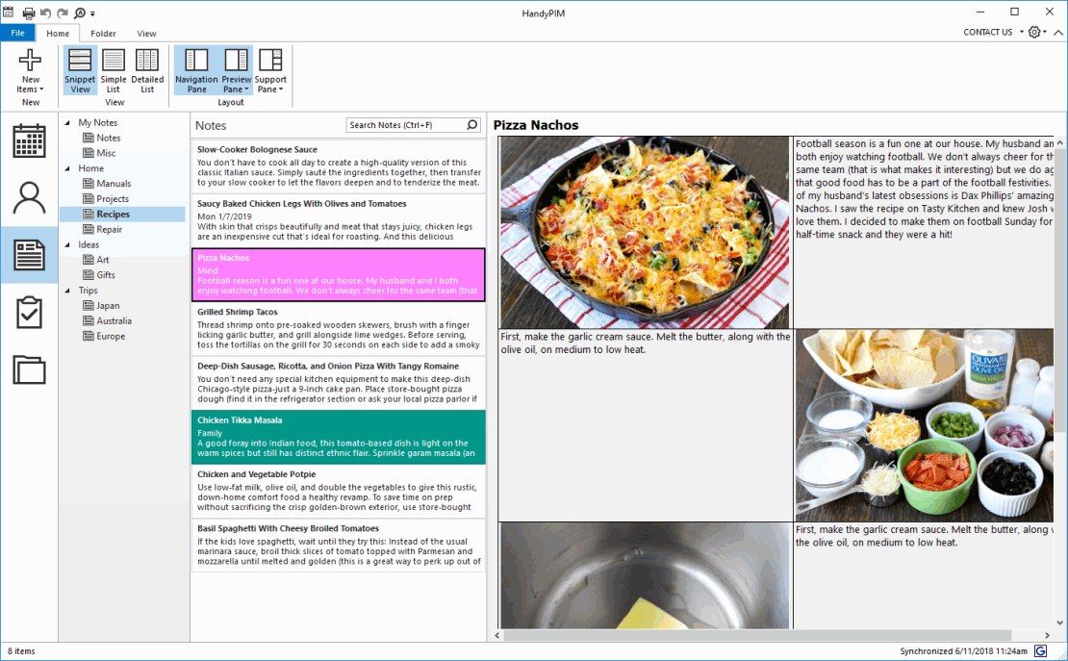Collapse the My Notes tree group

(67, 122)
